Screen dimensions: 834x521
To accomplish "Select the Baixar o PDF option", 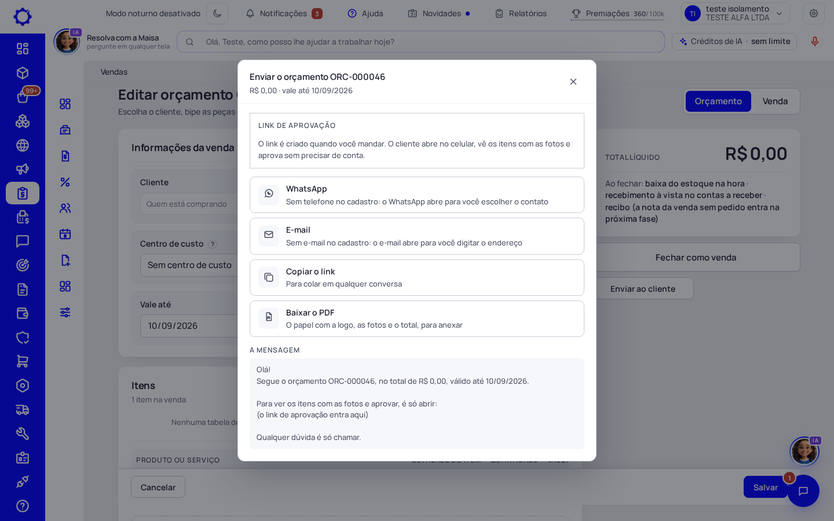I will coord(417,318).
